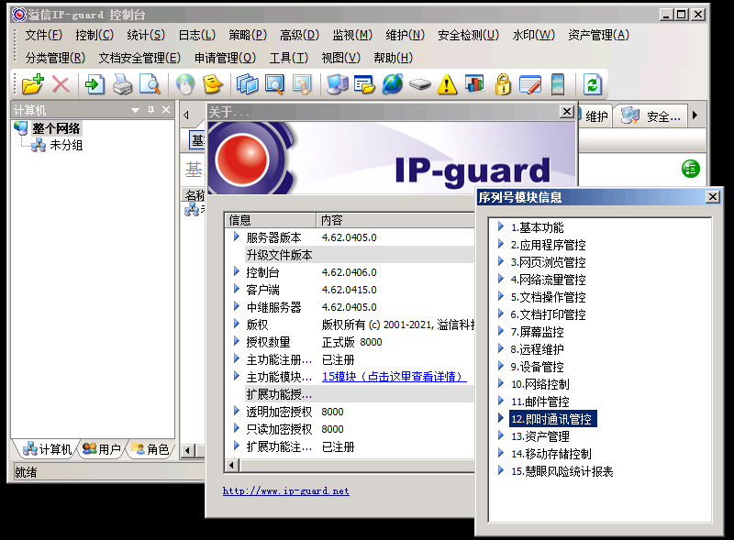
Task: Click the blue Internet Explorer globe icon
Action: pos(393,85)
